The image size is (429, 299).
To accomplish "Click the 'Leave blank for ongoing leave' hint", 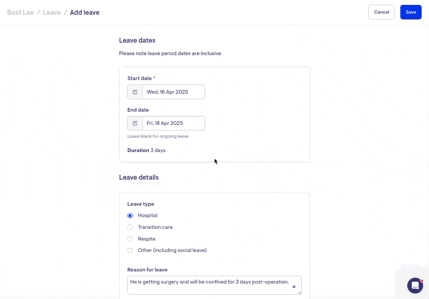I will tap(158, 136).
